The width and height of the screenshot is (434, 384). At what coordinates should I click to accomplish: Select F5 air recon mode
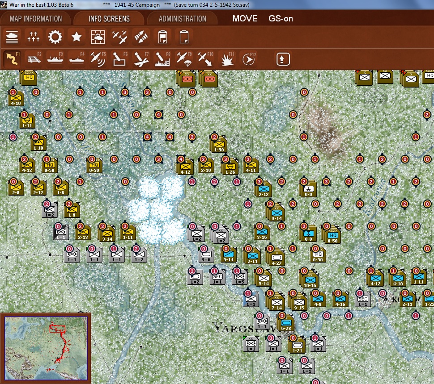pos(98,59)
